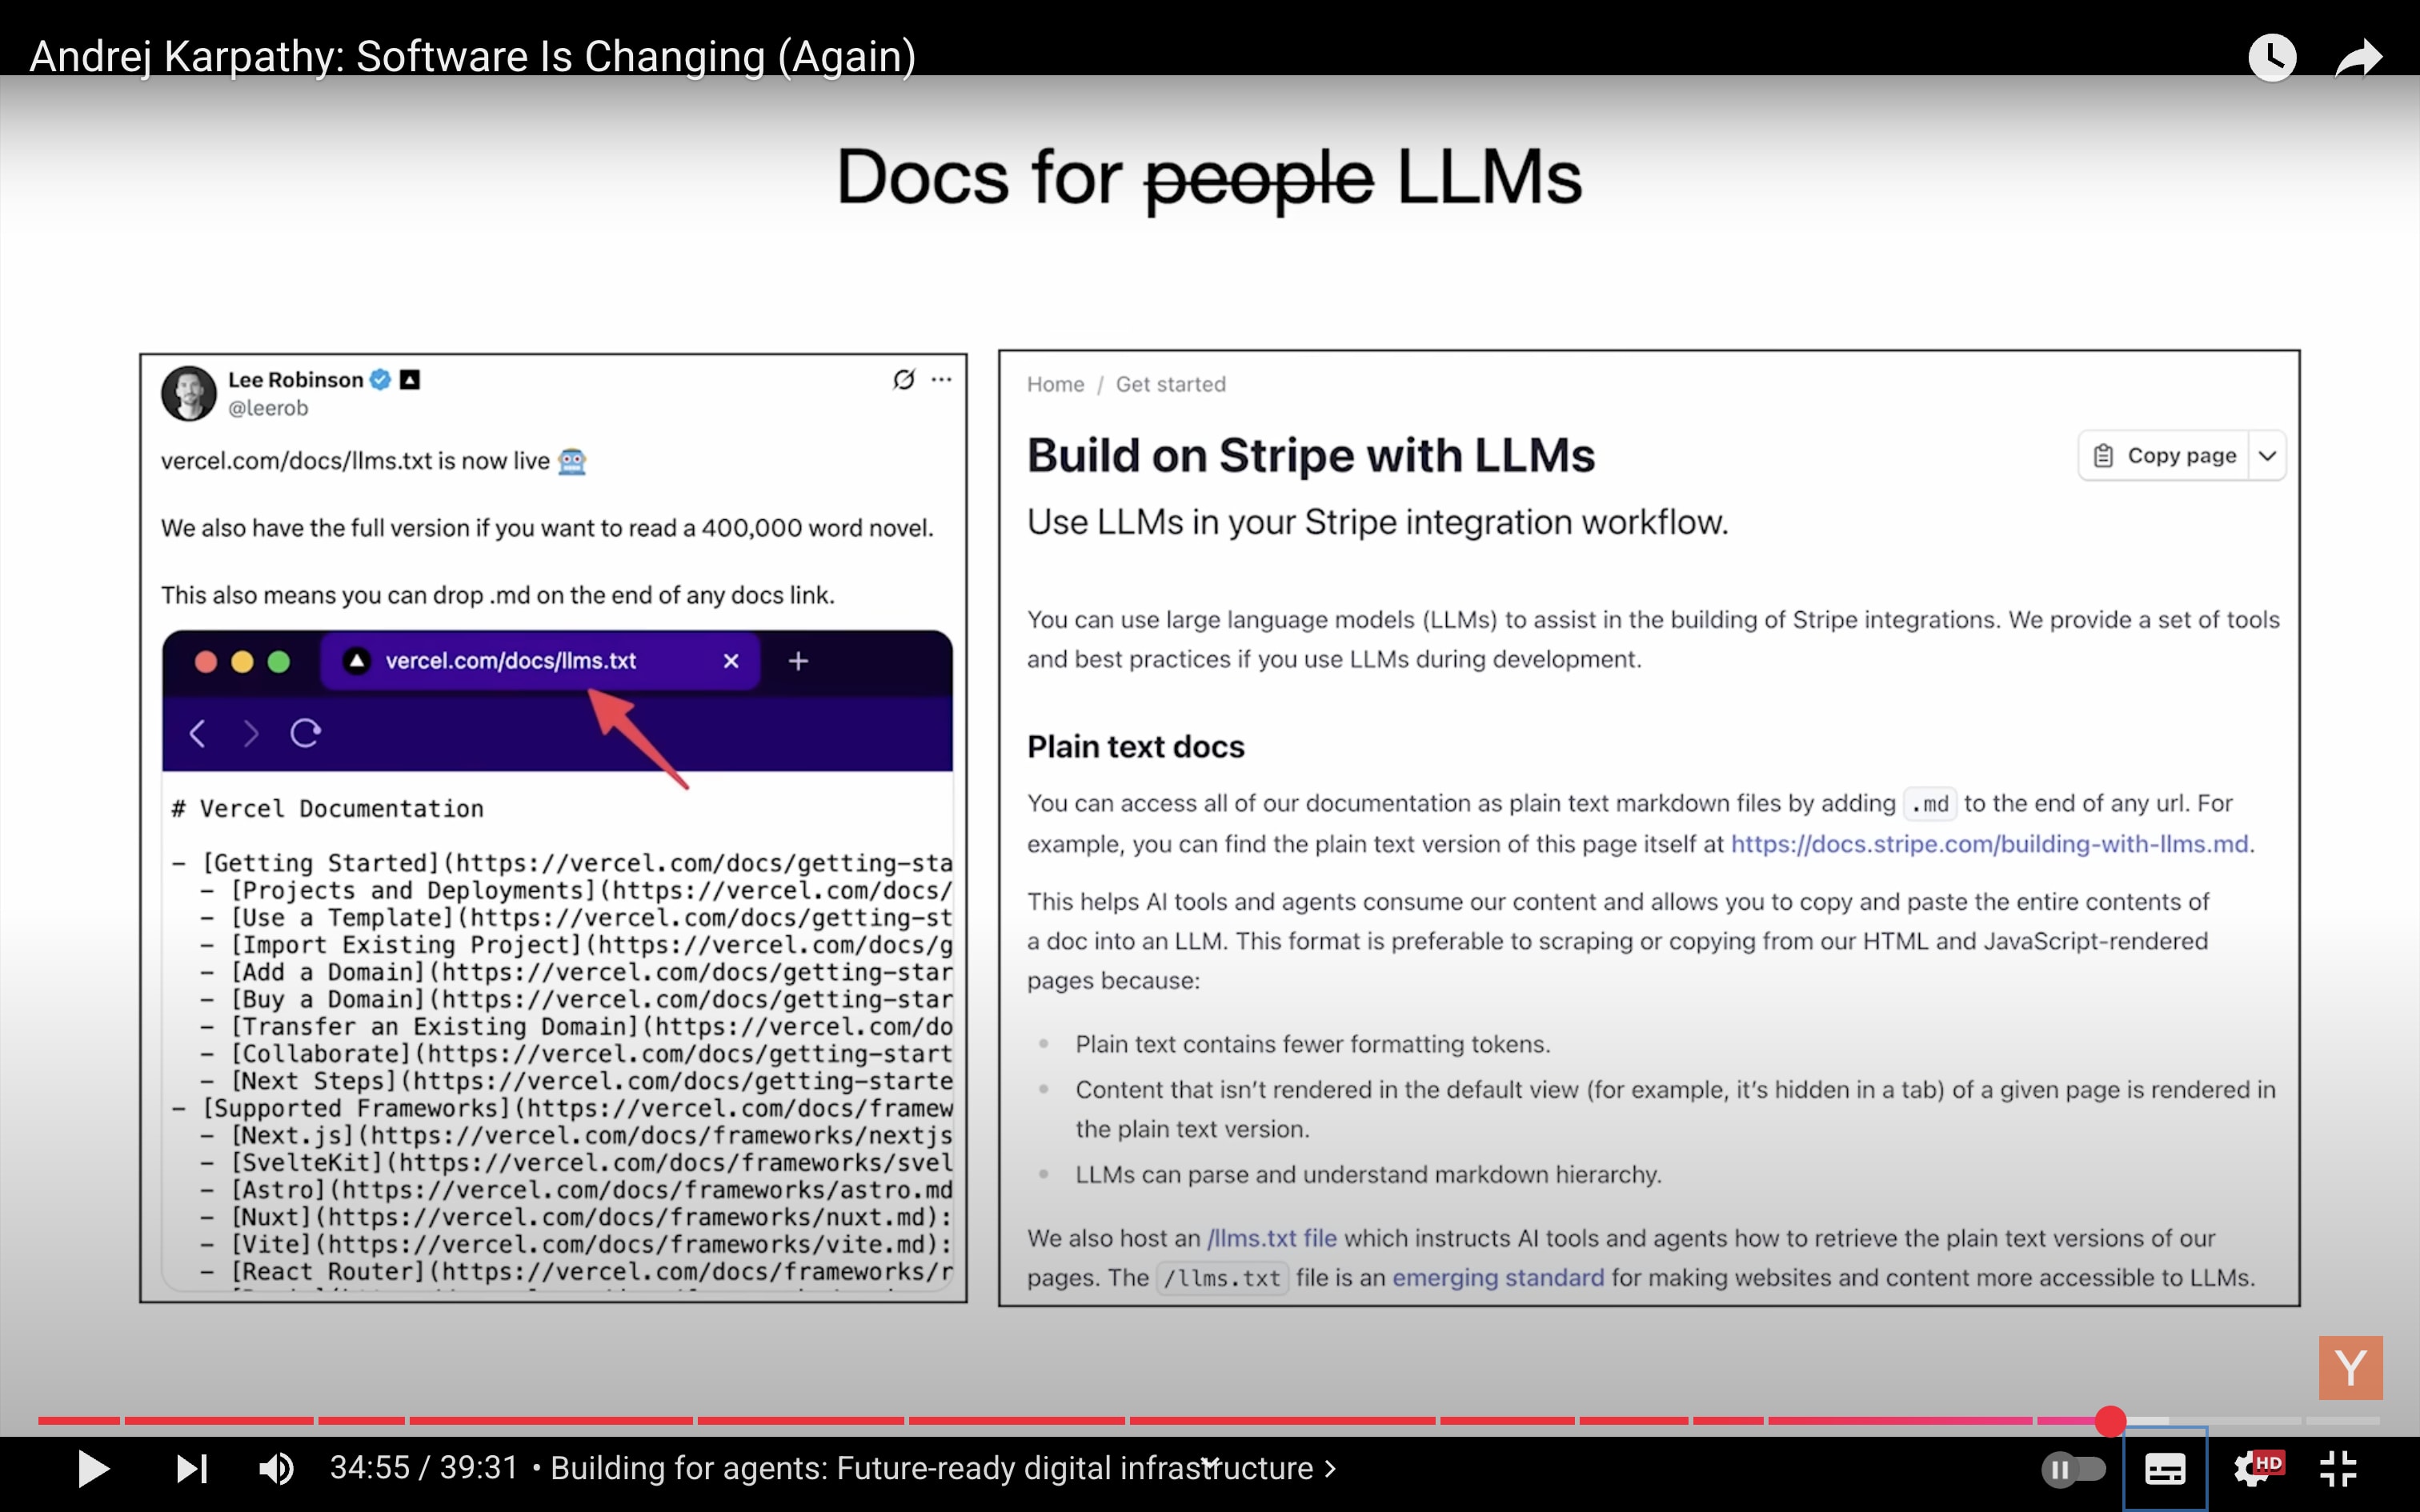This screenshot has height=1512, width=2420.
Task: Click the [SvelteKit] line
Action: [x=576, y=1163]
